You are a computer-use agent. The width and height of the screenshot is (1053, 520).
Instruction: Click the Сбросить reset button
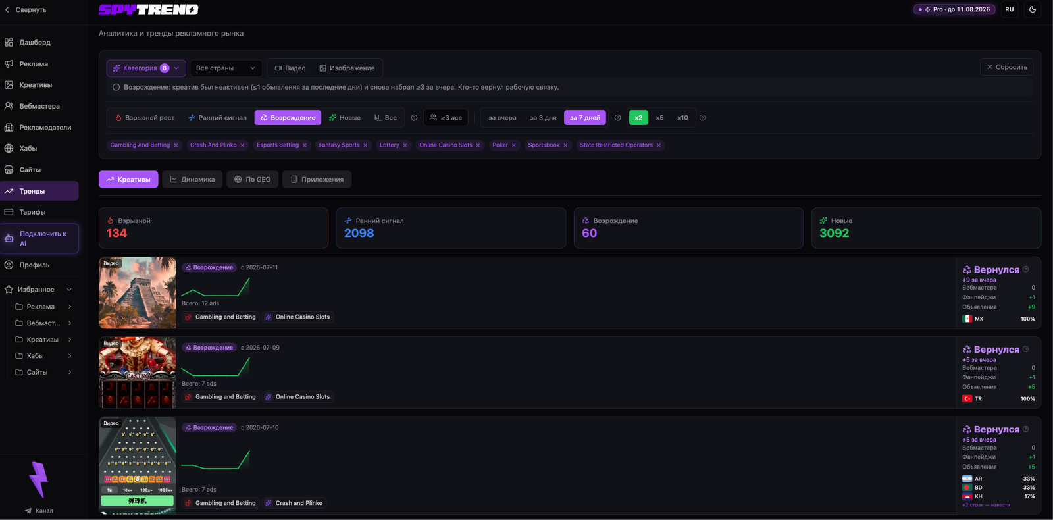click(x=1006, y=67)
